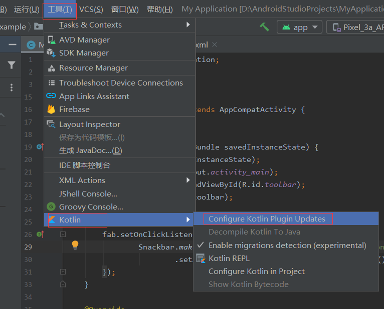Click the three-dot more options icon
The image size is (384, 309).
[x=11, y=87]
